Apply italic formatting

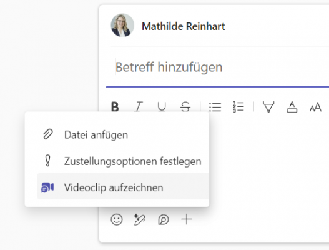(x=138, y=107)
